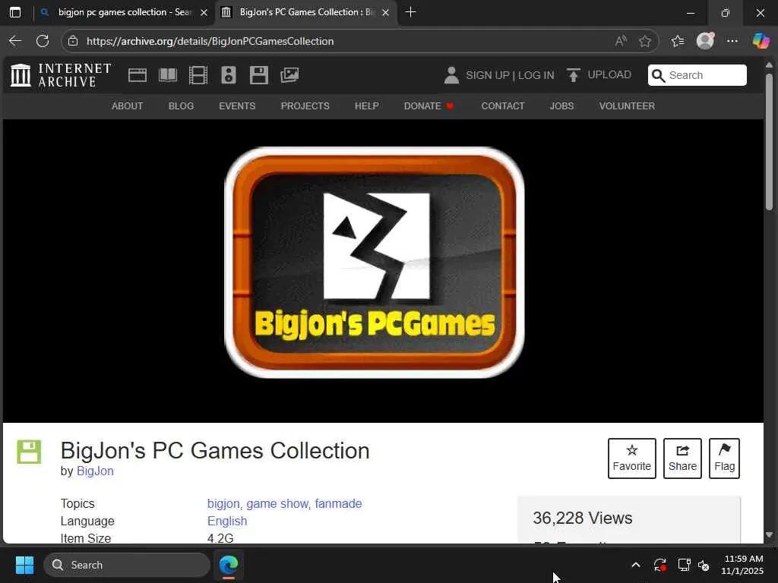
Task: Close the bigjon search tab
Action: coord(204,12)
